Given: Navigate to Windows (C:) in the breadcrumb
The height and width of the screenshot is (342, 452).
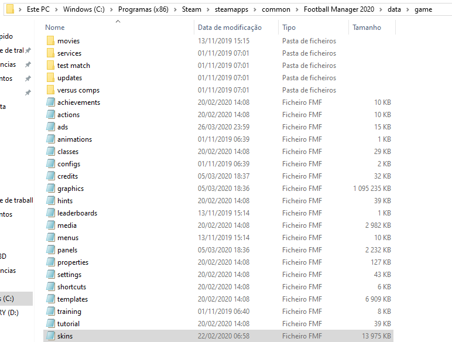Looking at the screenshot, I should click(84, 9).
